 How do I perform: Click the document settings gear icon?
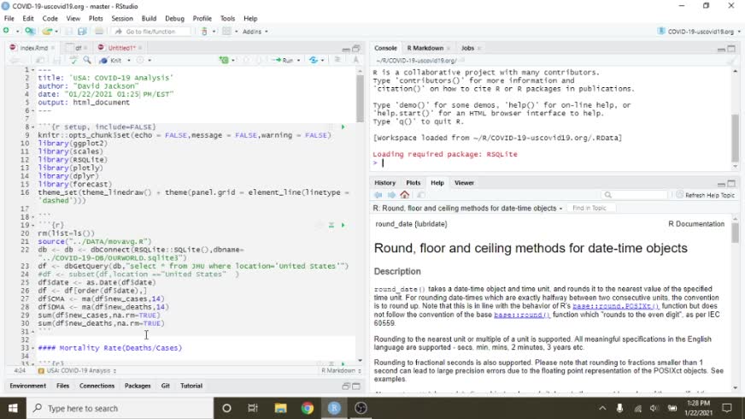click(x=140, y=61)
